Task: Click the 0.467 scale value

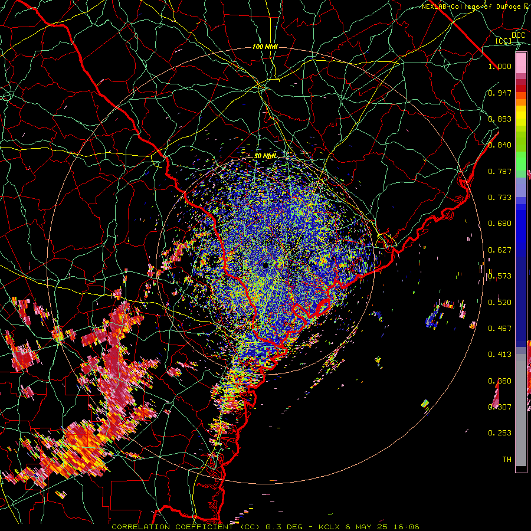Action: pyautogui.click(x=500, y=328)
